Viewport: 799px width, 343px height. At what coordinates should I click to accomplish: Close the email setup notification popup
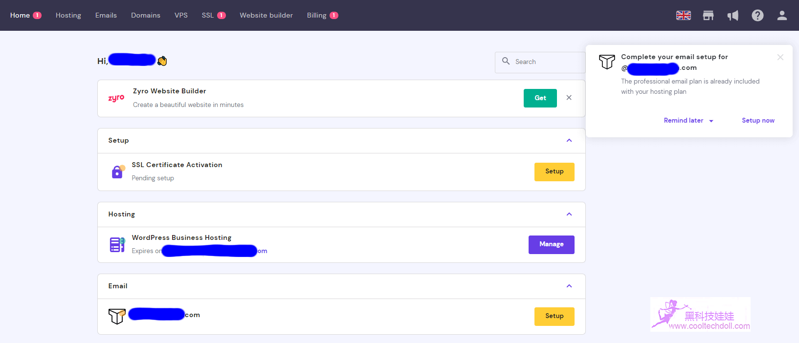tap(780, 57)
